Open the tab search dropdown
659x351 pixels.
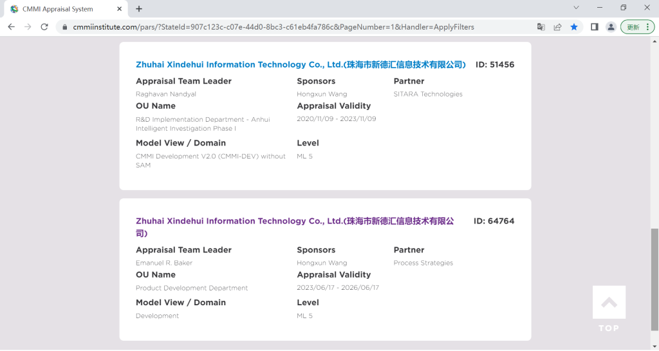pyautogui.click(x=576, y=8)
